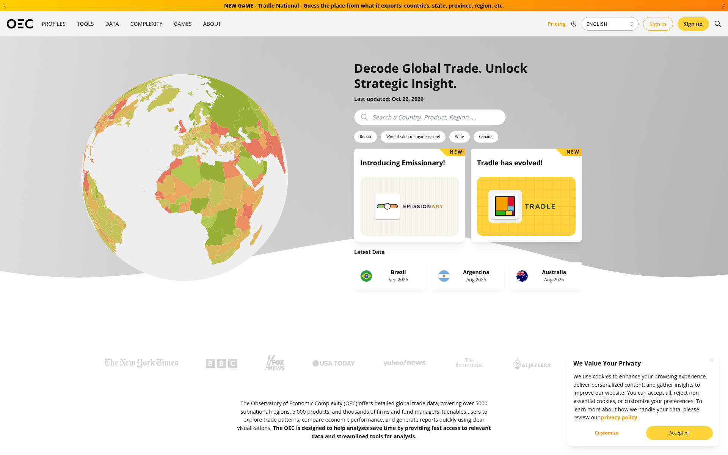Select the Wire of silico-manganese steel chip
728x455 pixels.
(413, 137)
